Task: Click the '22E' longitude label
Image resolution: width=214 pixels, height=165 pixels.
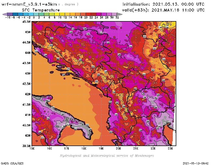Action: pyautogui.click(x=153, y=148)
